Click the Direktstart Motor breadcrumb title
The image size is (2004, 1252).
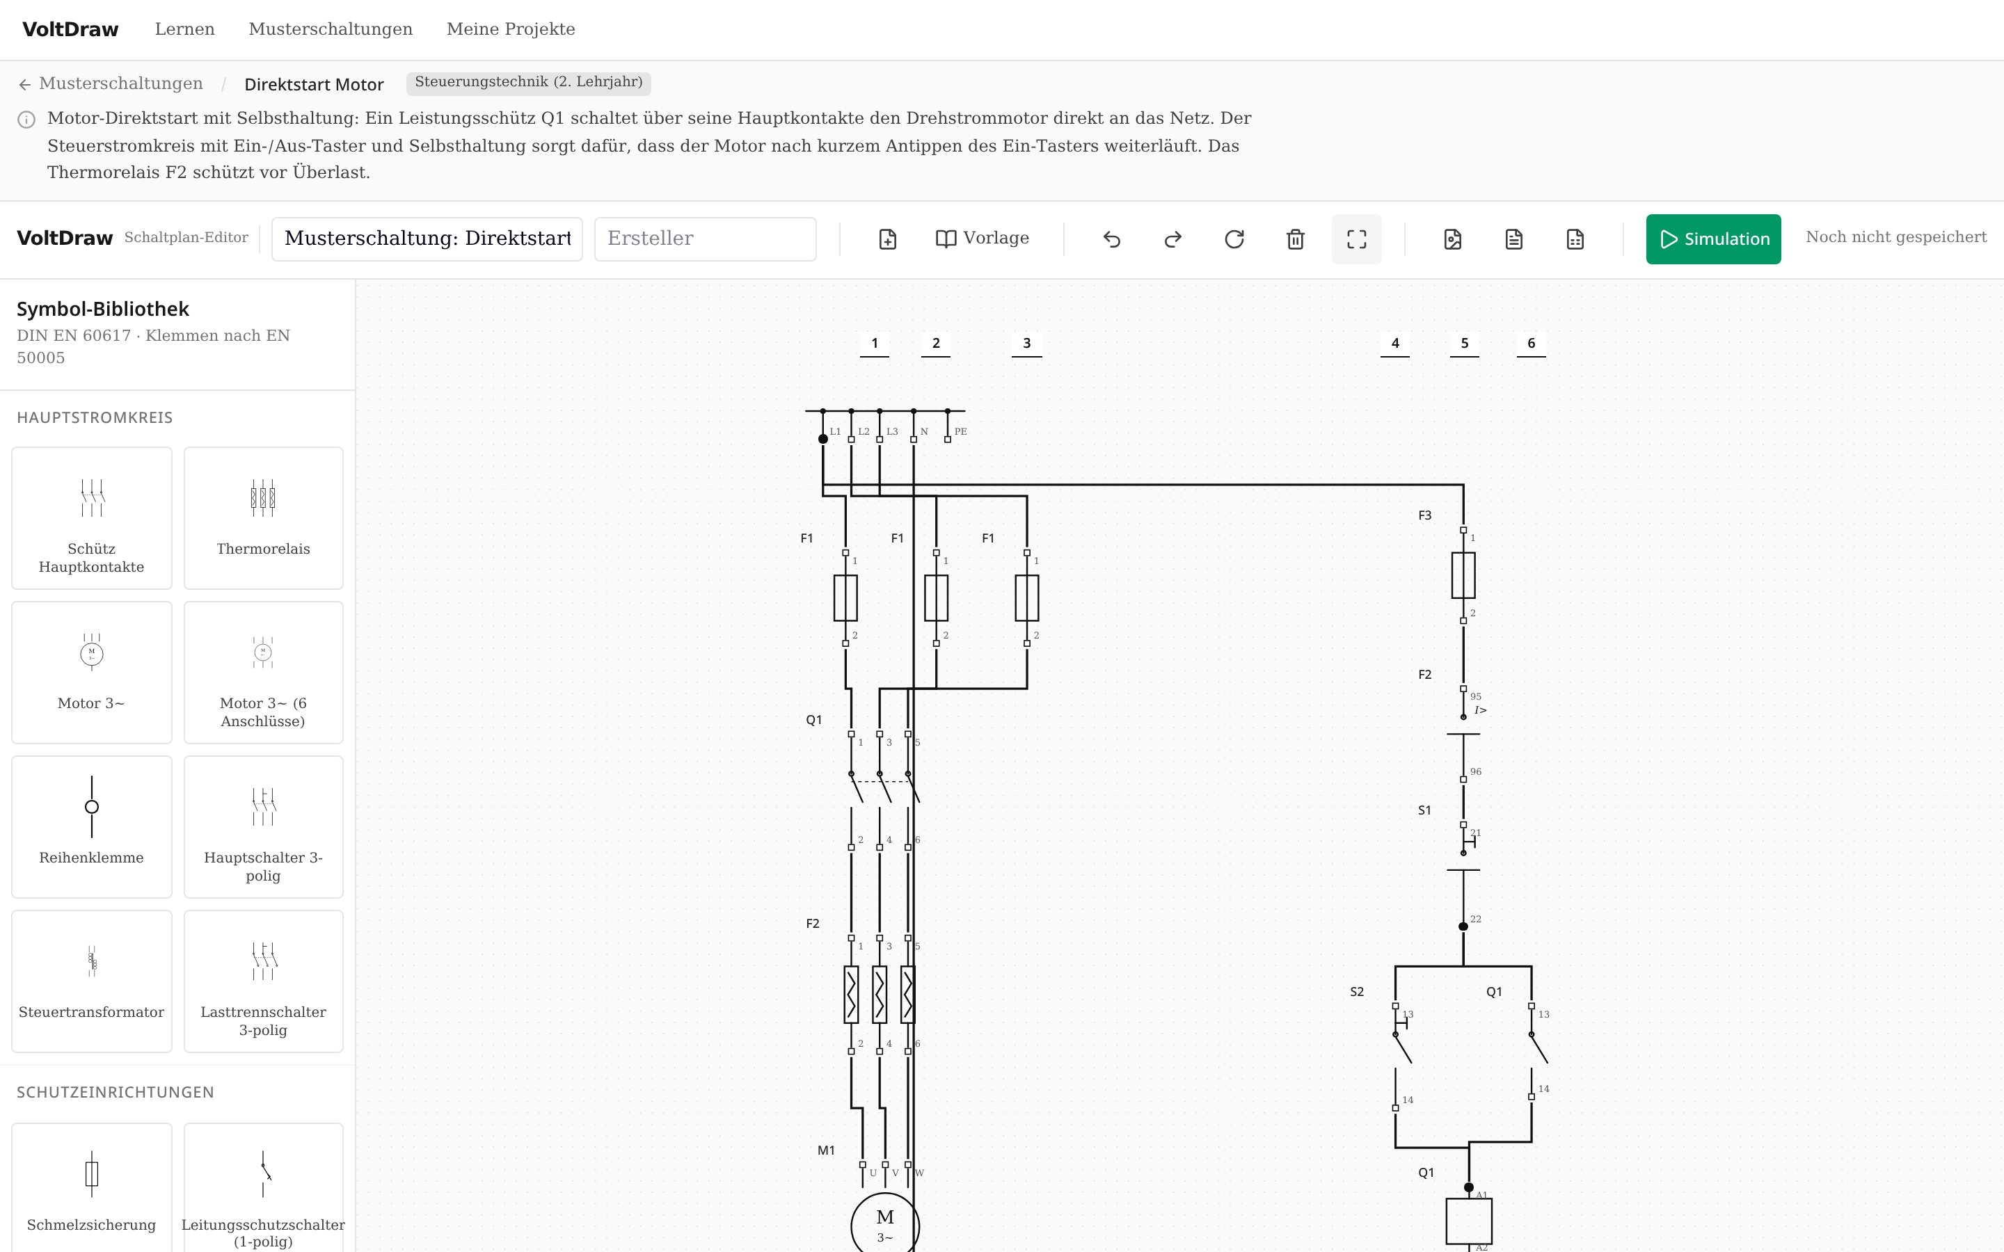314,84
